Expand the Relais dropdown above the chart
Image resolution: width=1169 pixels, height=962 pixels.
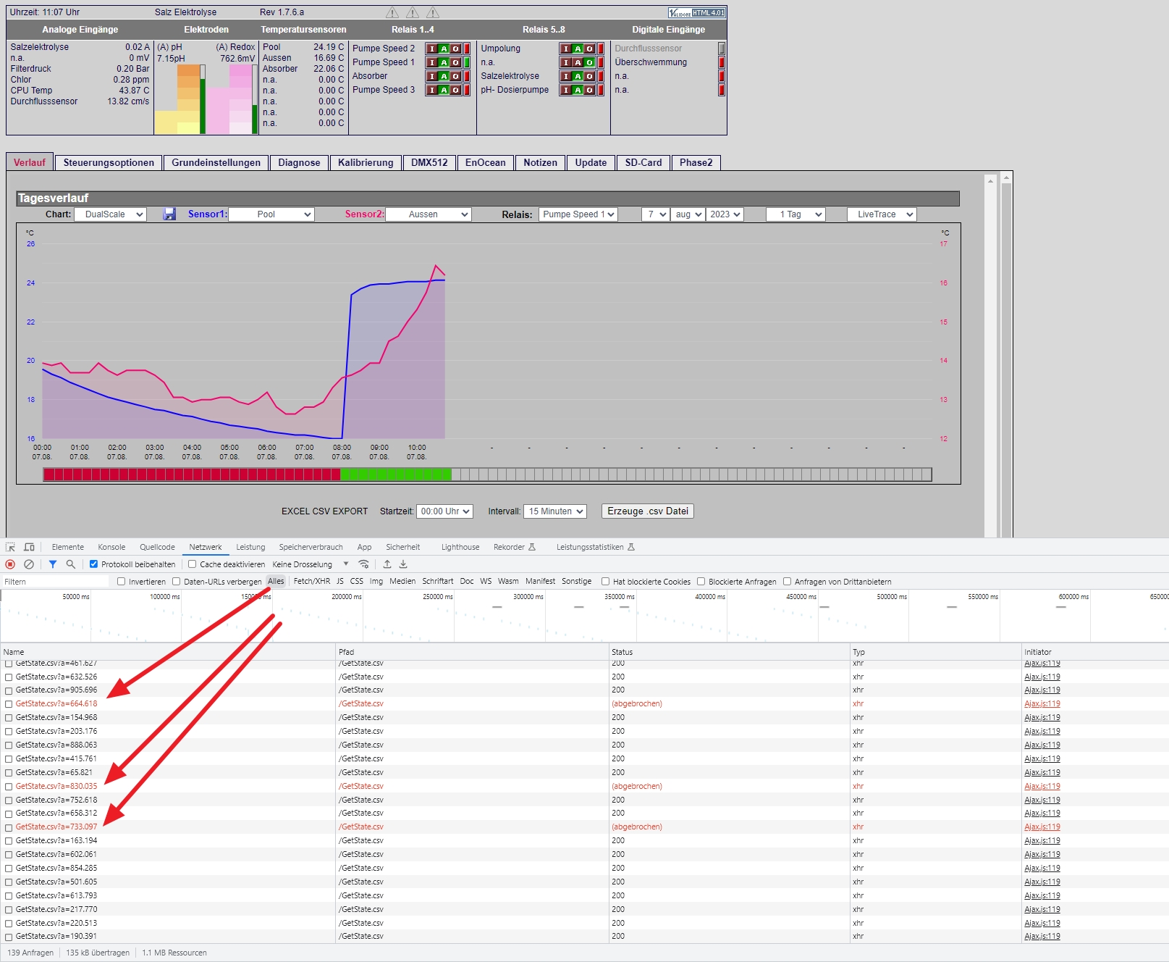(x=578, y=214)
